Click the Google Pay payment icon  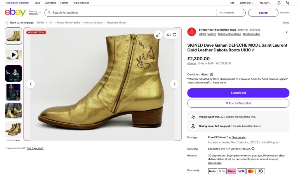click(222, 171)
